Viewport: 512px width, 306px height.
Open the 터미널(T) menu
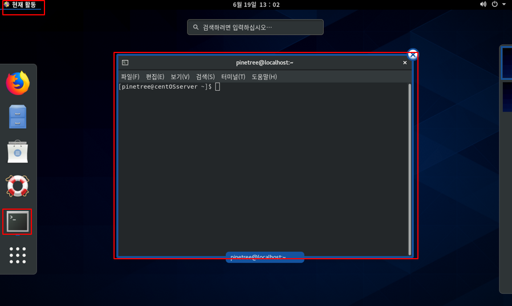click(x=233, y=77)
